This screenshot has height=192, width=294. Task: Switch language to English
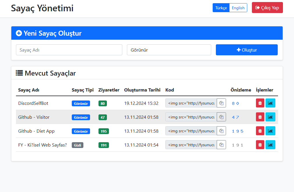click(238, 8)
